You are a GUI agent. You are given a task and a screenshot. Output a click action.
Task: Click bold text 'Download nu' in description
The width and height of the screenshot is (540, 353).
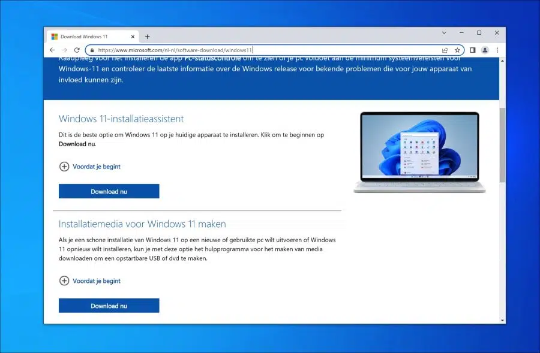tap(77, 144)
